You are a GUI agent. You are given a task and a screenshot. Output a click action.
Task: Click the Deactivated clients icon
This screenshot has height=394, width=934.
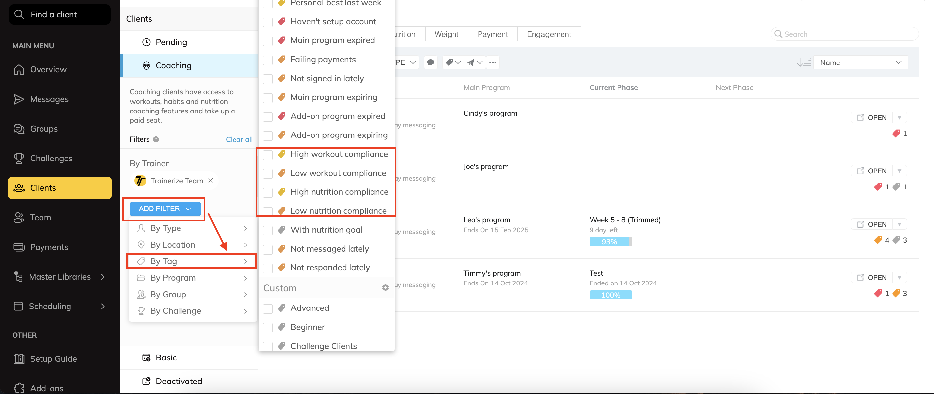146,381
